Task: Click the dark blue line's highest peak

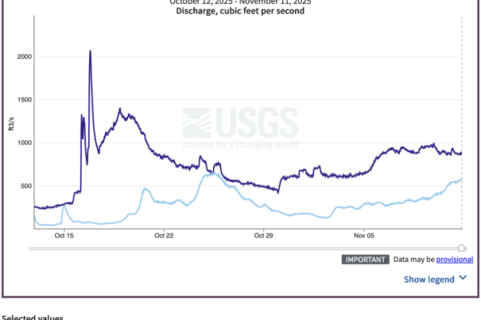Action: point(90,51)
